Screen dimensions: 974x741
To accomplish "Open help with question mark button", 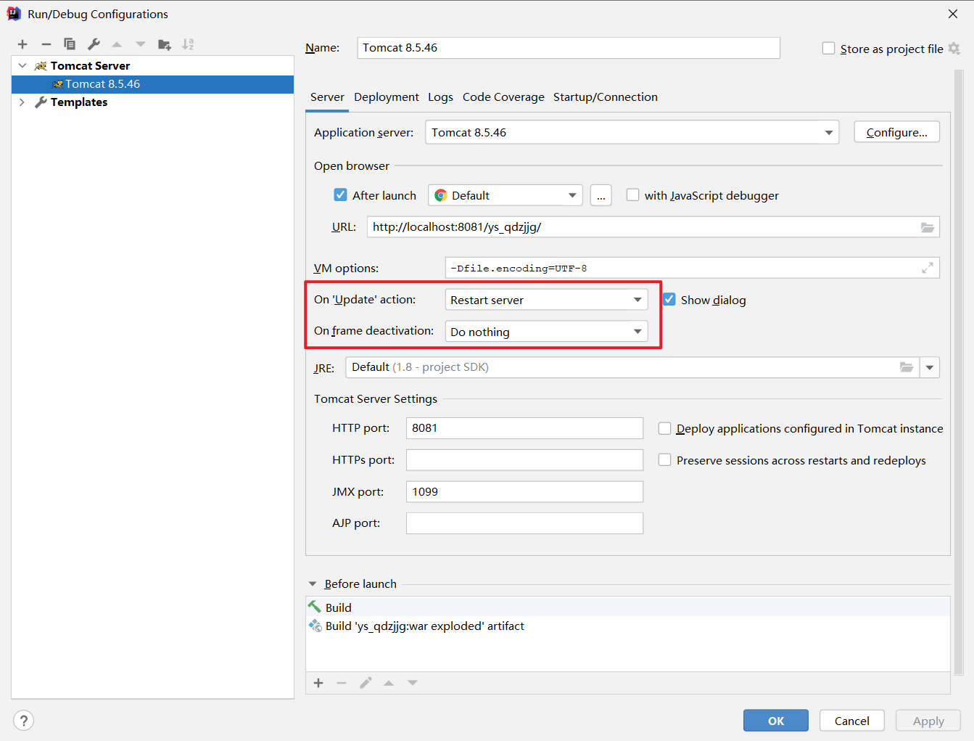I will click(x=24, y=720).
